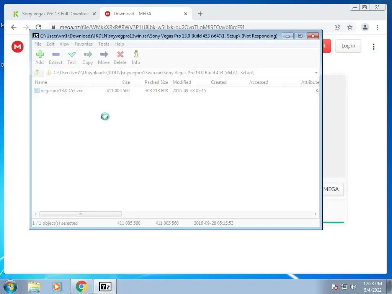Close the Download - MEGA tab
The height and width of the screenshot is (294, 392).
(186, 14)
